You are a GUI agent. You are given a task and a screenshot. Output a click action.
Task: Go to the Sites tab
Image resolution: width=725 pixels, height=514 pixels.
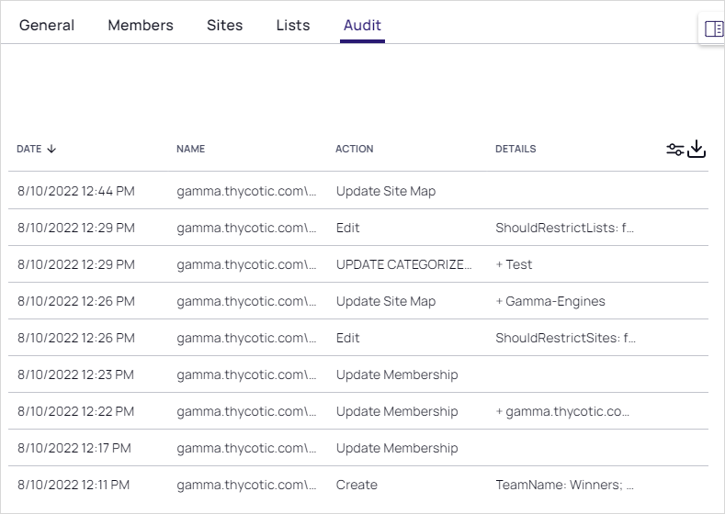224,26
